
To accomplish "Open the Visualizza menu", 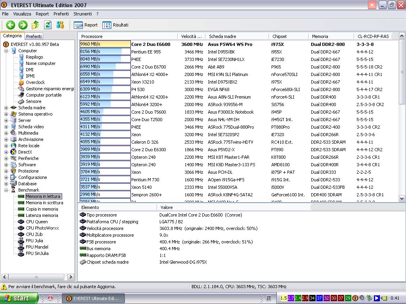I will (x=22, y=14).
